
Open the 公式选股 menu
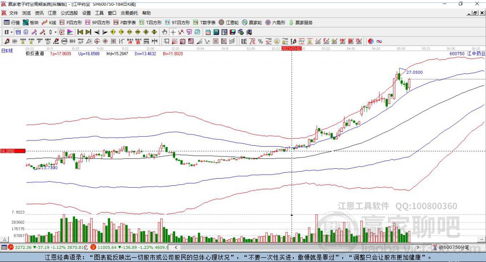69,13
